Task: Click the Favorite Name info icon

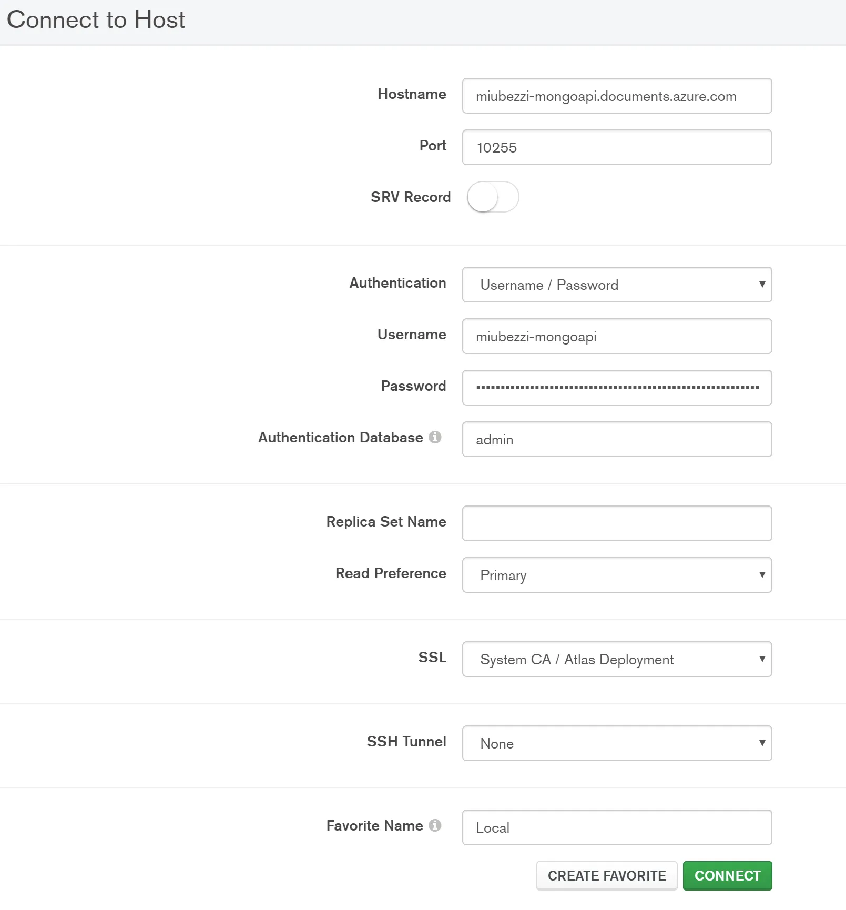Action: point(435,825)
